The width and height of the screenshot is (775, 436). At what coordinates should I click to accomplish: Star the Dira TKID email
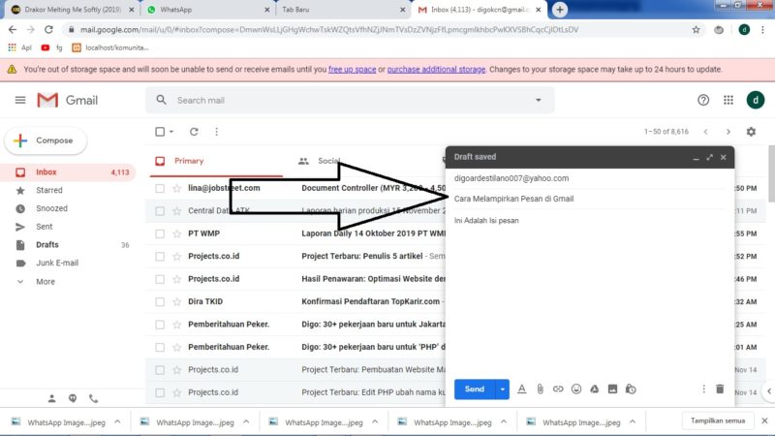tap(177, 302)
